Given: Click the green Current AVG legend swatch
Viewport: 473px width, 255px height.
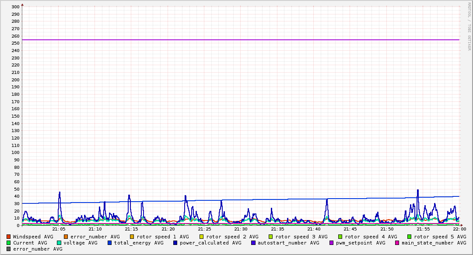Looking at the screenshot, I should coord(9,243).
